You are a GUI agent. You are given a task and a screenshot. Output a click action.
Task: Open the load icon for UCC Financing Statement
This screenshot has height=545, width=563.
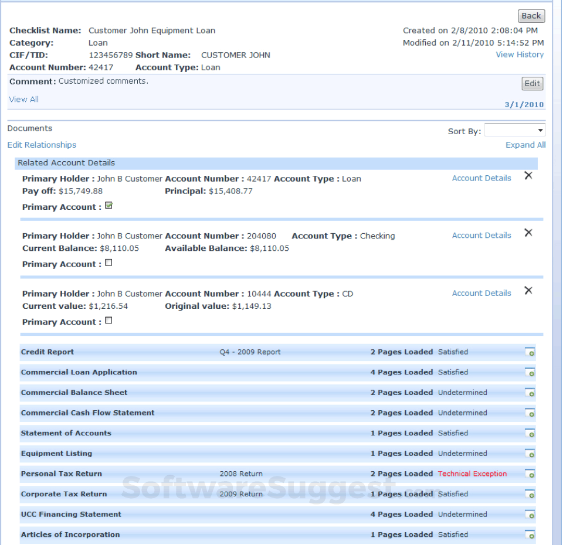[530, 515]
